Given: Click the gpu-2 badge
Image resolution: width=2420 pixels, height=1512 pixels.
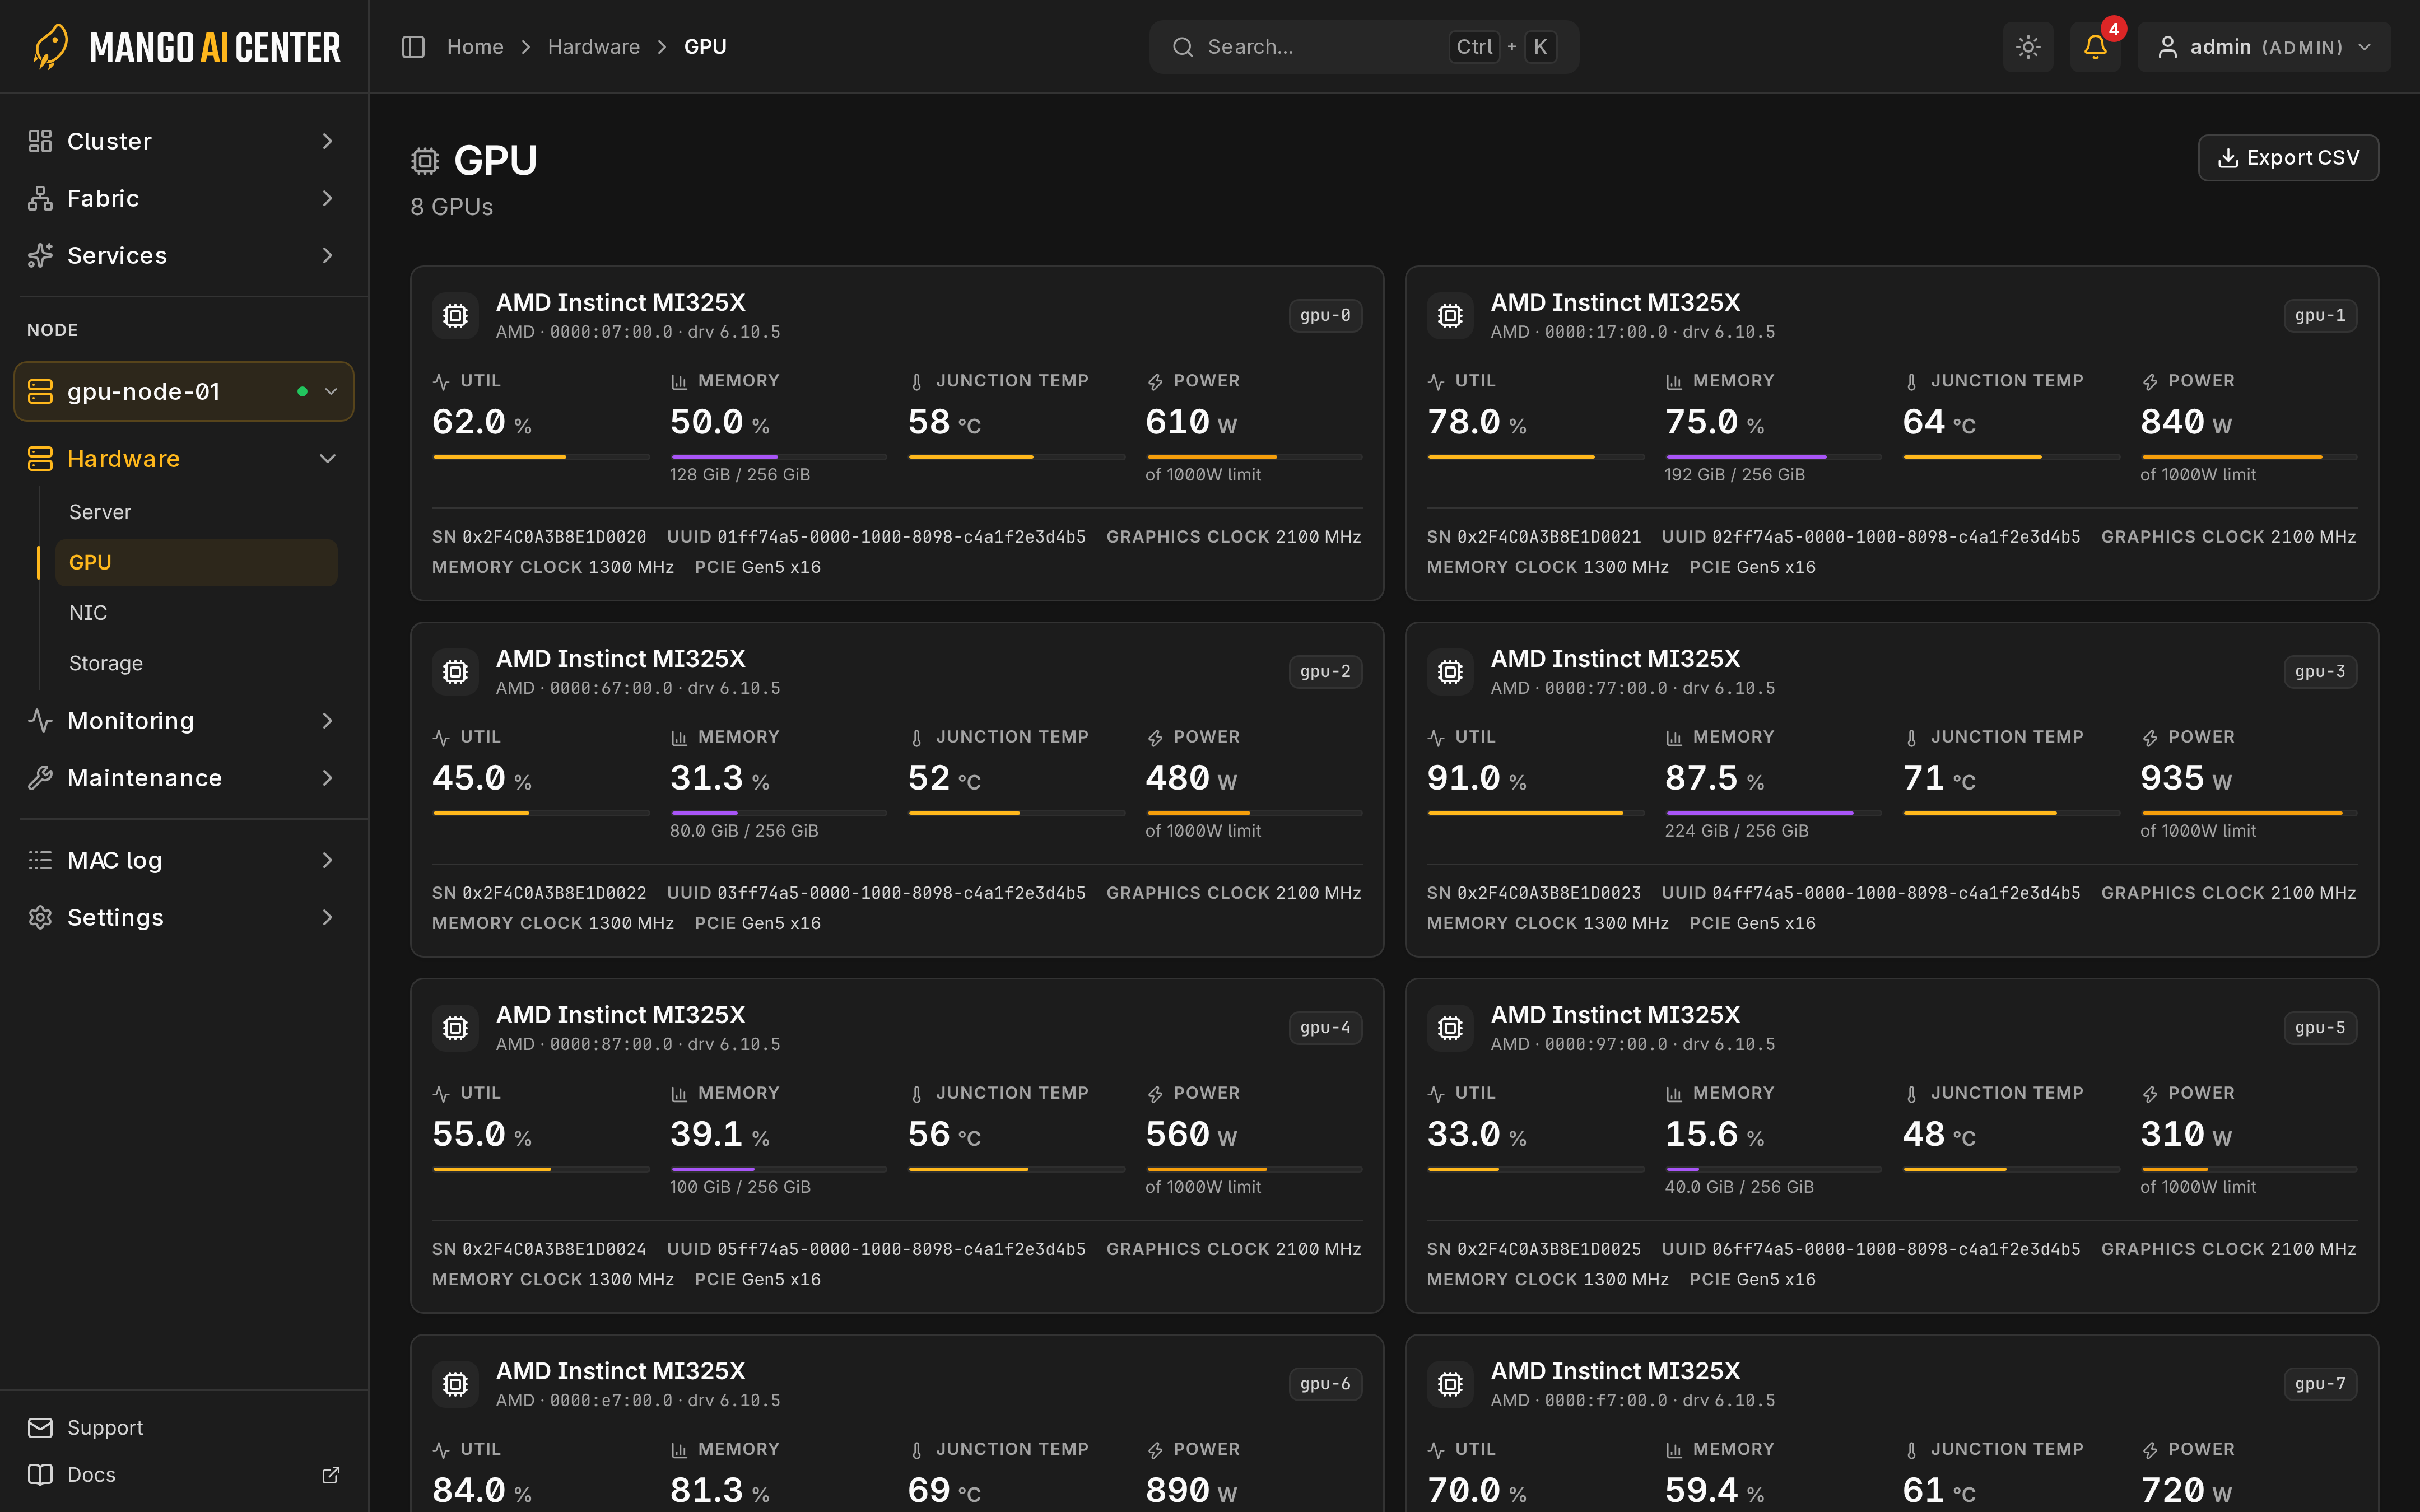Looking at the screenshot, I should [x=1325, y=672].
